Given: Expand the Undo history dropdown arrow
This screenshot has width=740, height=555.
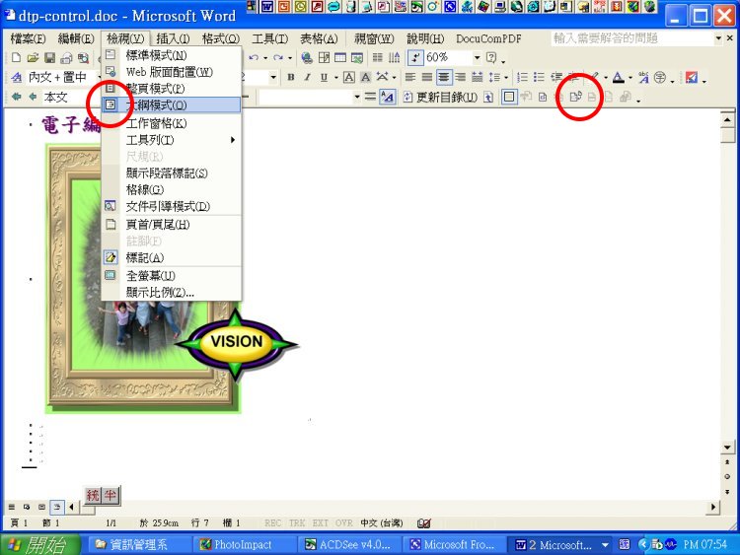Looking at the screenshot, I should point(265,58).
